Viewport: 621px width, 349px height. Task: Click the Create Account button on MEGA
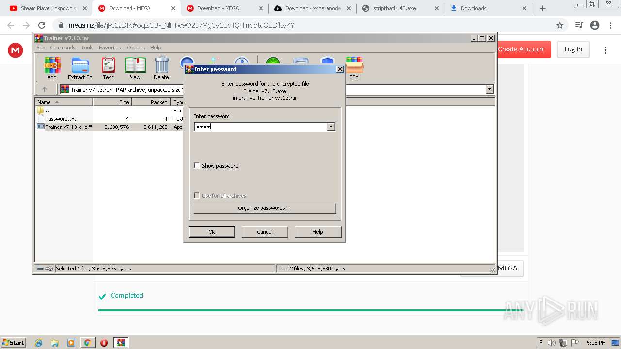[x=521, y=49]
